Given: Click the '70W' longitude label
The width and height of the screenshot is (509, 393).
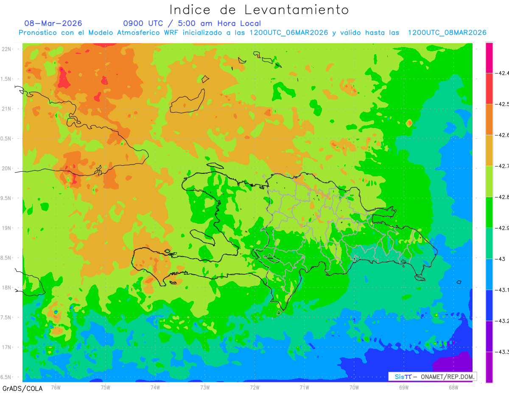Looking at the screenshot, I should click(354, 387).
